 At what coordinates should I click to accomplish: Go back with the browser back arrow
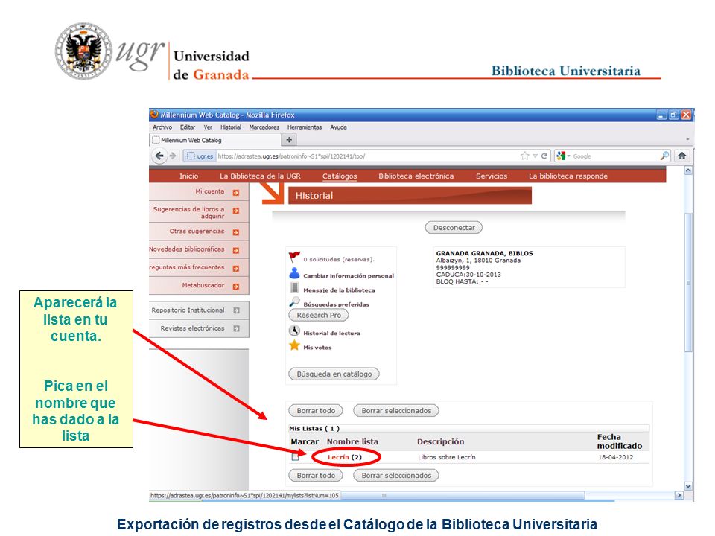point(159,156)
